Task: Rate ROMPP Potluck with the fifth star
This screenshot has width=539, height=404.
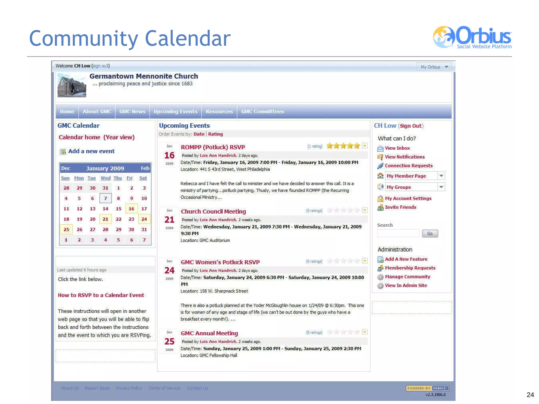Action: 357,146
